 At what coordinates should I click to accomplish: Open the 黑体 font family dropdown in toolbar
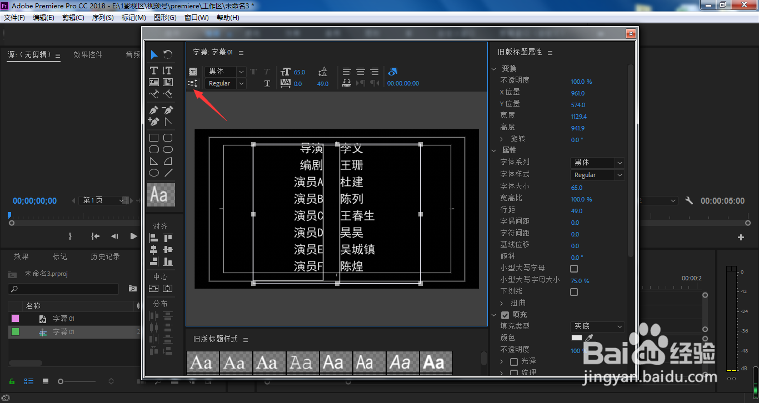click(x=225, y=72)
